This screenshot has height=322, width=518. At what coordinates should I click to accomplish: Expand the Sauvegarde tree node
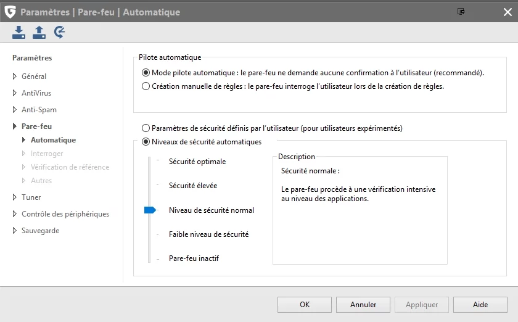[15, 231]
